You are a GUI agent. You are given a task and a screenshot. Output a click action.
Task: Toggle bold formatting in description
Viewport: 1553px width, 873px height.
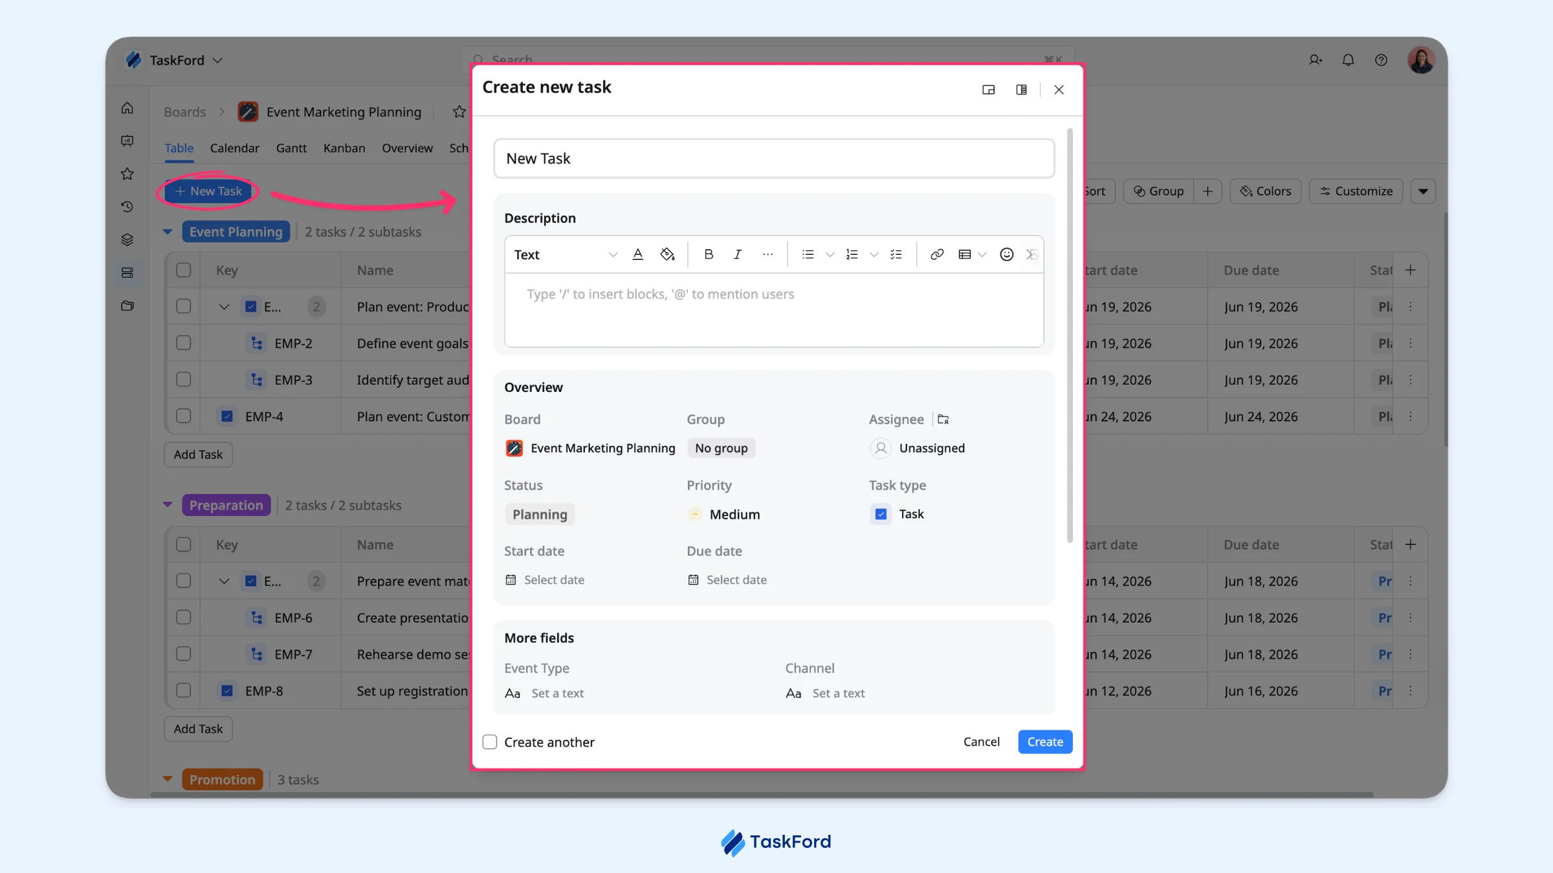(709, 254)
